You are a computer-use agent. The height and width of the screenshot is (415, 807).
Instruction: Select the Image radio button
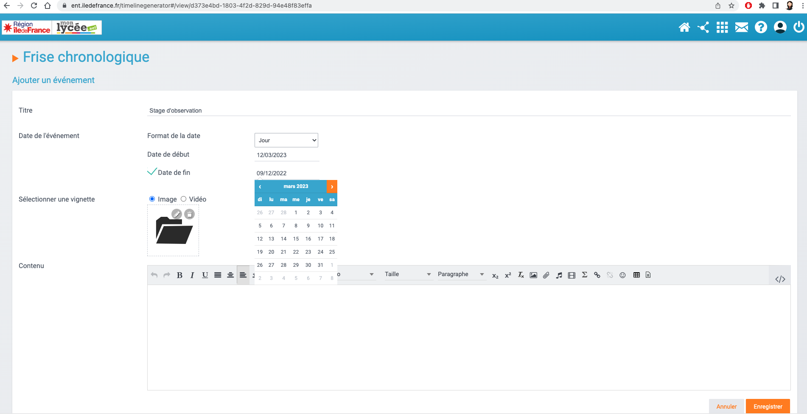(x=152, y=199)
